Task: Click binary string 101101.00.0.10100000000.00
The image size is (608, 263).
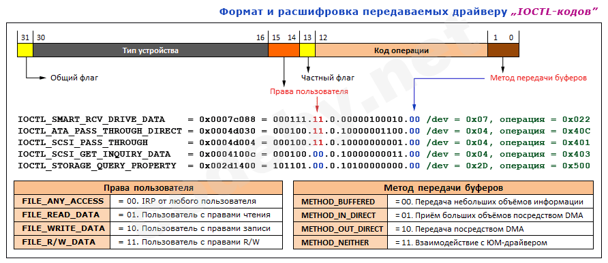Action: [346, 166]
